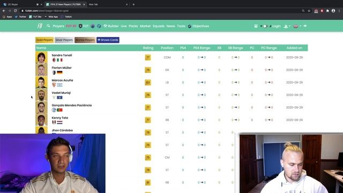Image resolution: width=343 pixels, height=193 pixels.
Task: Open the Live menu item
Action: [124, 26]
